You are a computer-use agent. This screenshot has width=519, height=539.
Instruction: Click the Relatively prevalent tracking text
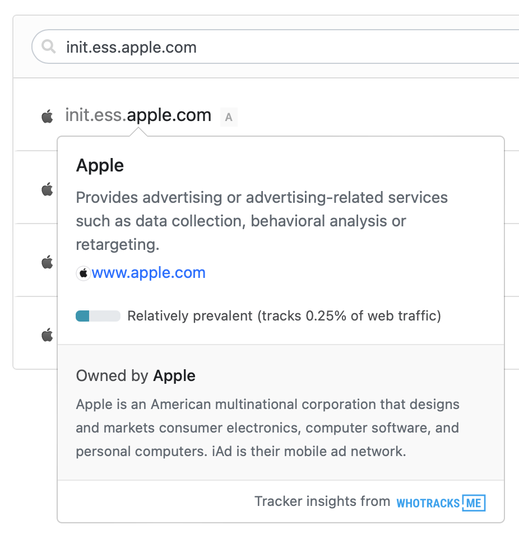tap(284, 316)
